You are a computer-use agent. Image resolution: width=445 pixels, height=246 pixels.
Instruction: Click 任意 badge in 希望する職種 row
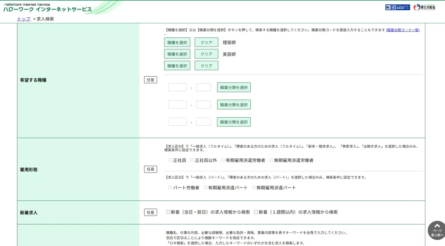(151, 80)
